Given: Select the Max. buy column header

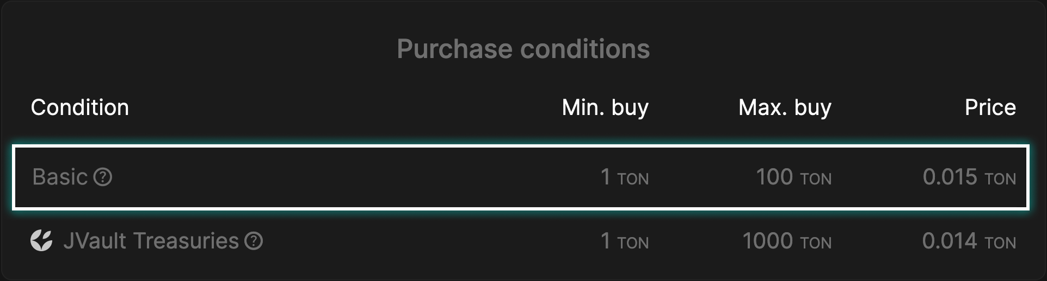Looking at the screenshot, I should (785, 107).
